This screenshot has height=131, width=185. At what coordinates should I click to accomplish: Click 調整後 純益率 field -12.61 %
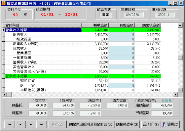tap(90, 113)
